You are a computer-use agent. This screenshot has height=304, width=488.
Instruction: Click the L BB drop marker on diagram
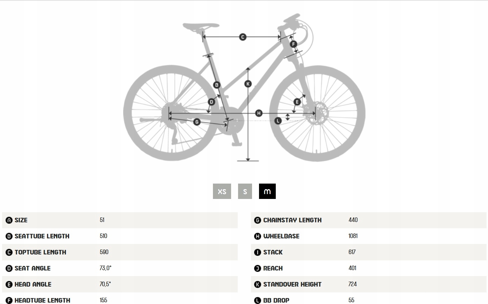(278, 121)
